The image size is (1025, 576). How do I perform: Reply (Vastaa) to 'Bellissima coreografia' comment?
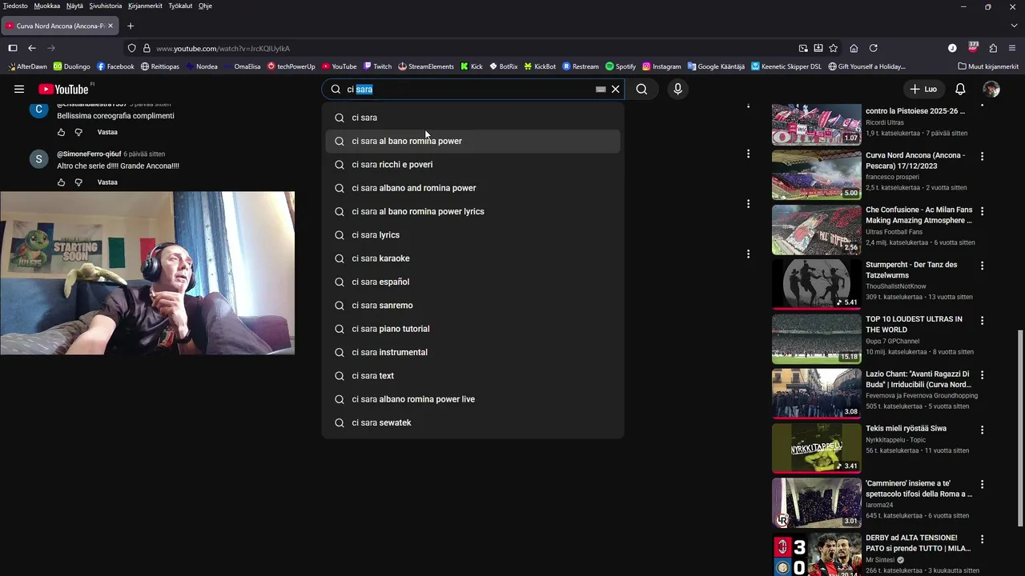(107, 132)
